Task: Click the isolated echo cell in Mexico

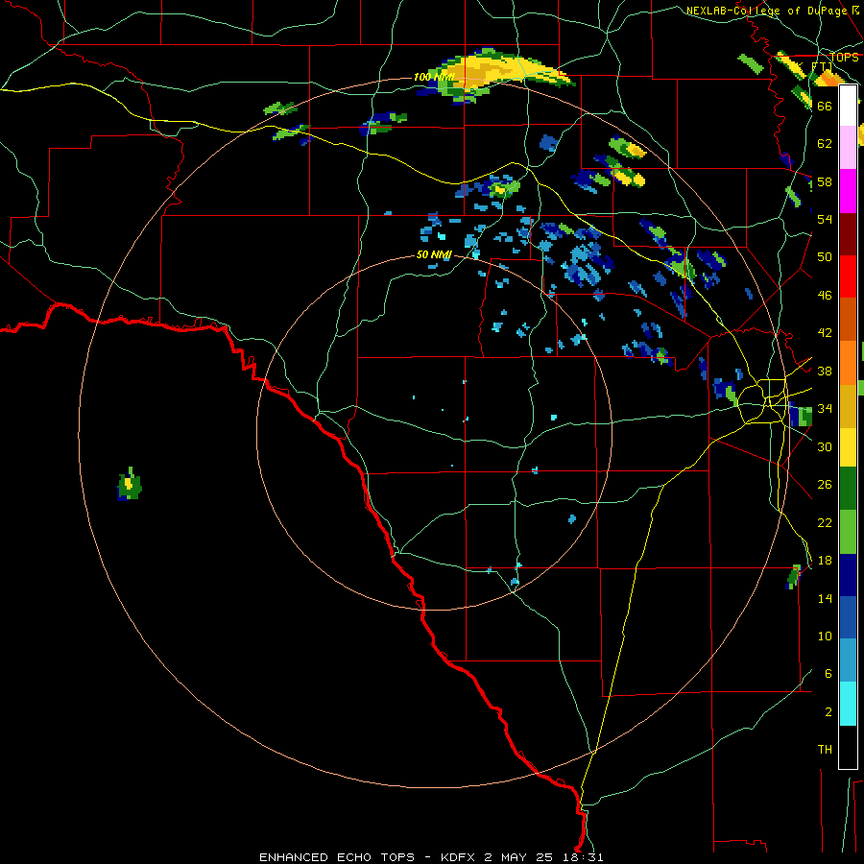Action: 129,485
